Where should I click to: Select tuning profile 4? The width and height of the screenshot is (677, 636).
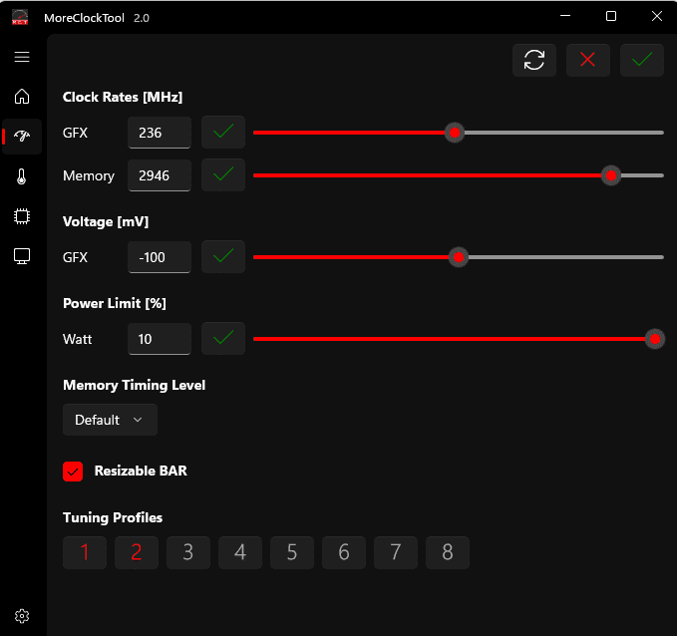coord(240,552)
